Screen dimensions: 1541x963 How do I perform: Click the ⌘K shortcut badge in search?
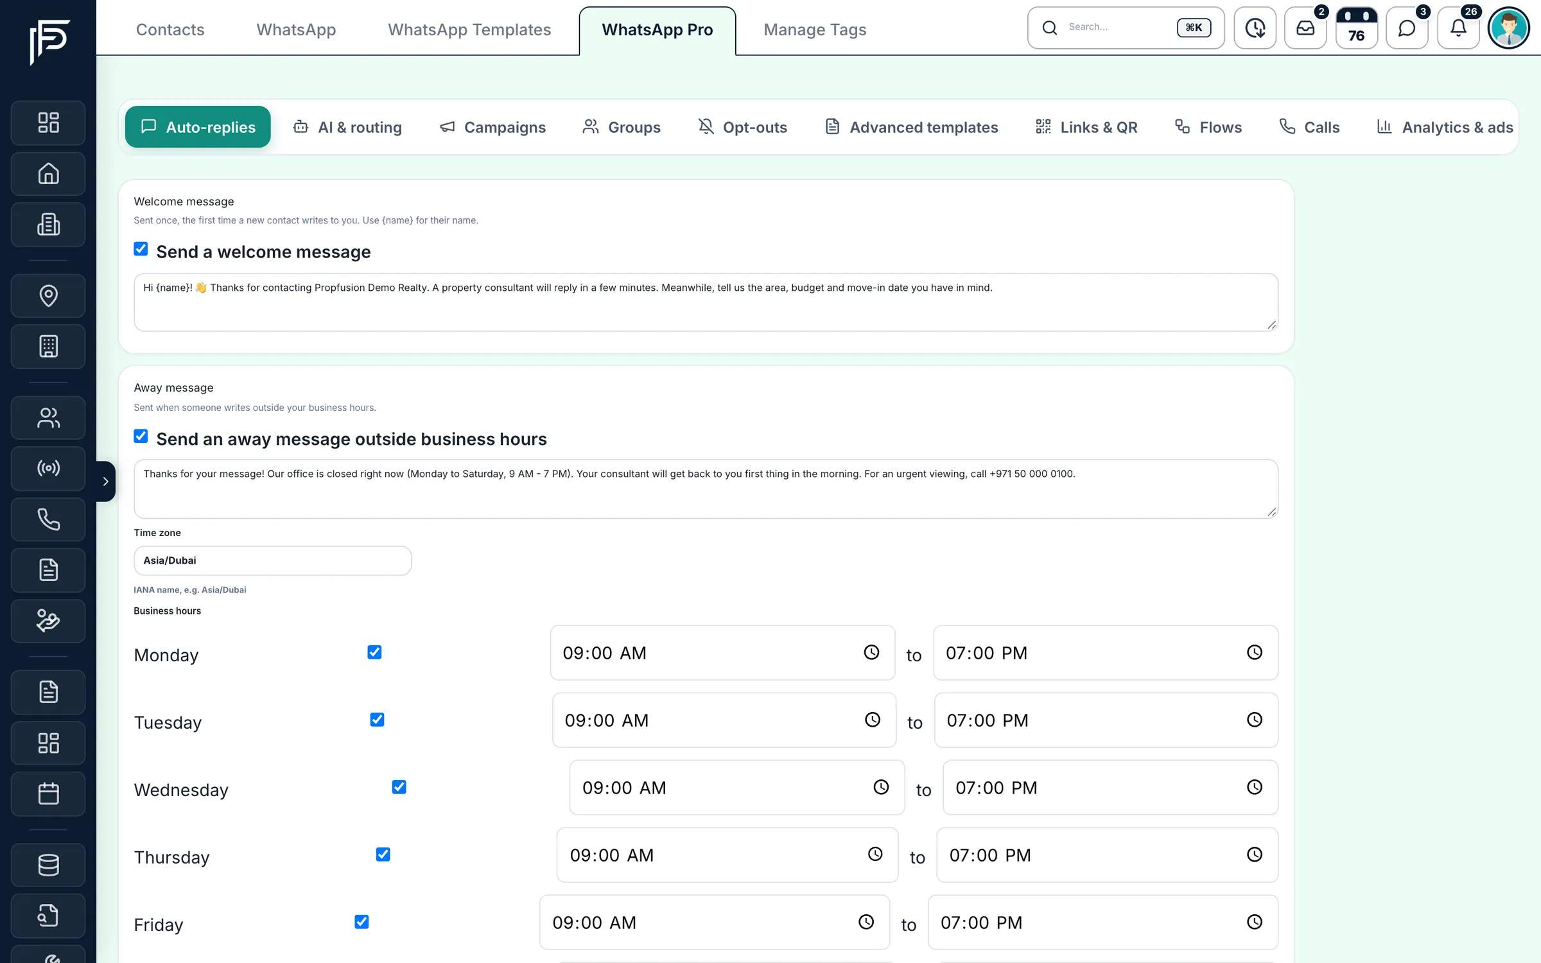pos(1194,28)
